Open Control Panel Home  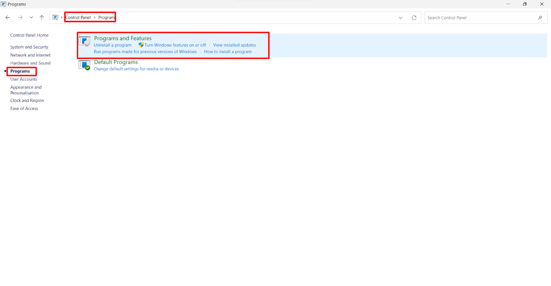pyautogui.click(x=29, y=35)
